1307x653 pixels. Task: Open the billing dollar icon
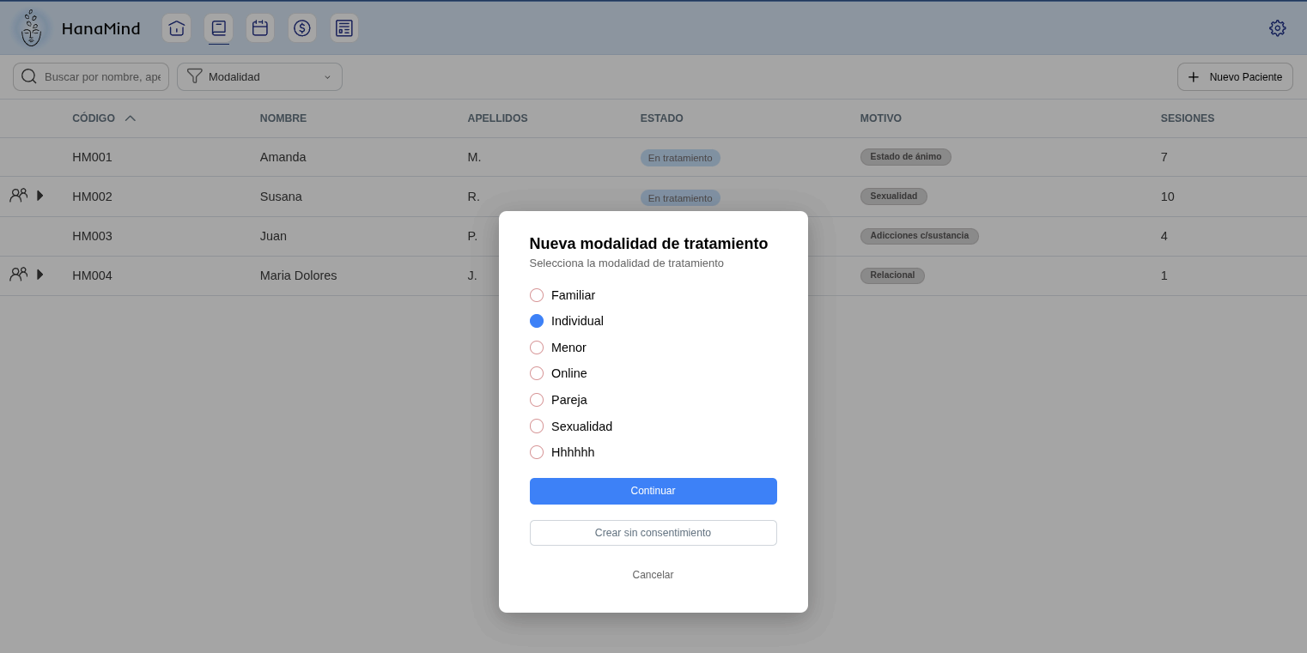tap(302, 28)
